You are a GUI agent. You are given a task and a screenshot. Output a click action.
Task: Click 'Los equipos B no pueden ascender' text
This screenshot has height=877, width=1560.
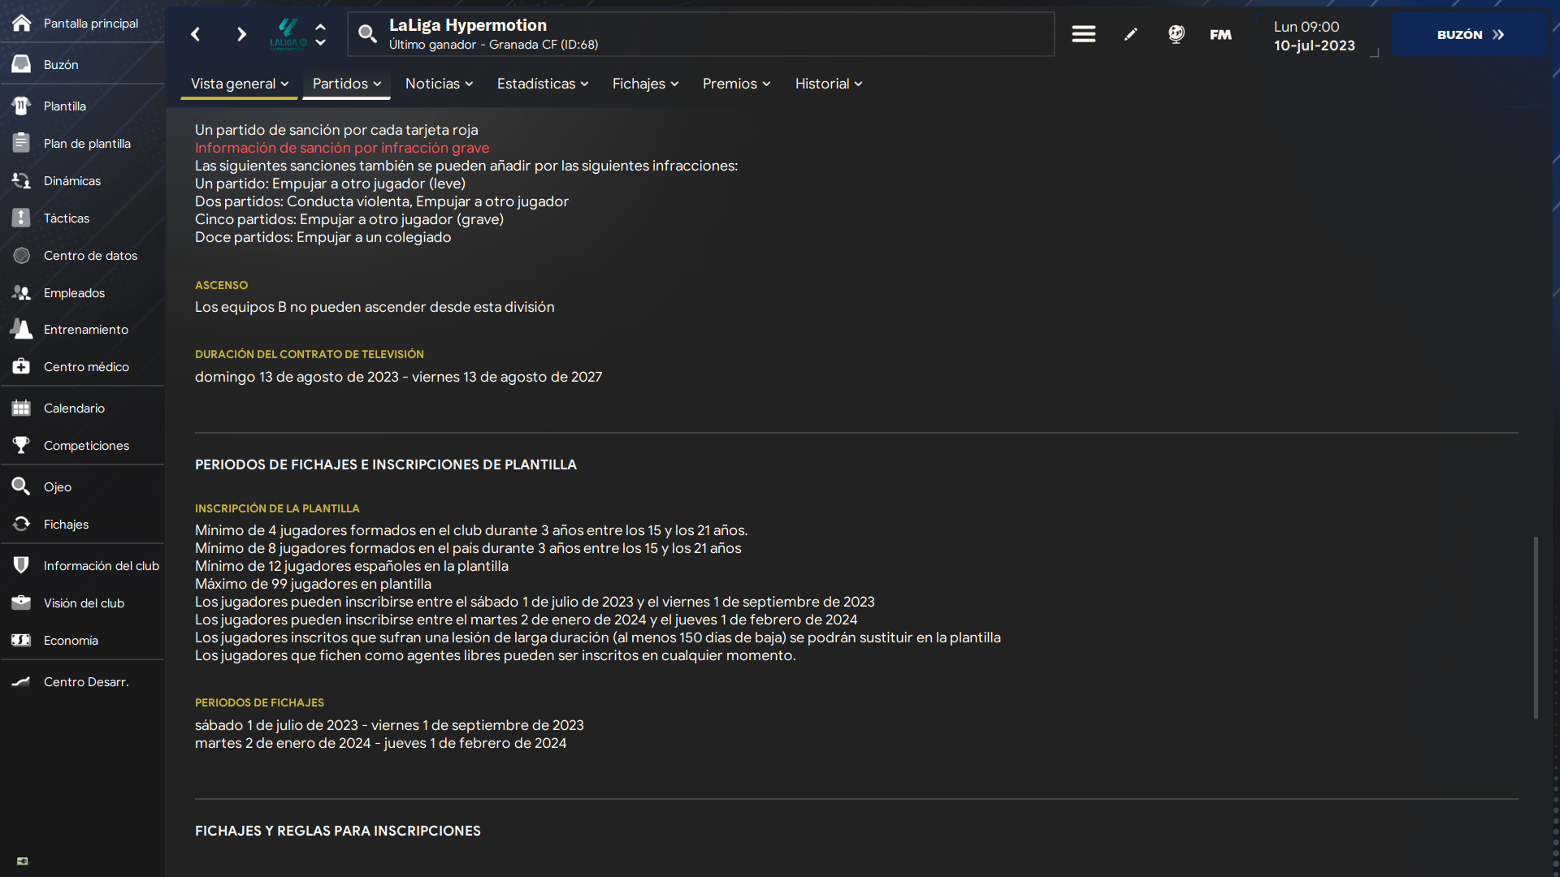(x=375, y=307)
